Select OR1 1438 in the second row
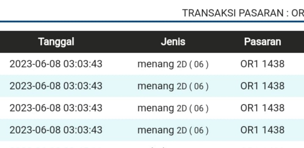 (262, 86)
